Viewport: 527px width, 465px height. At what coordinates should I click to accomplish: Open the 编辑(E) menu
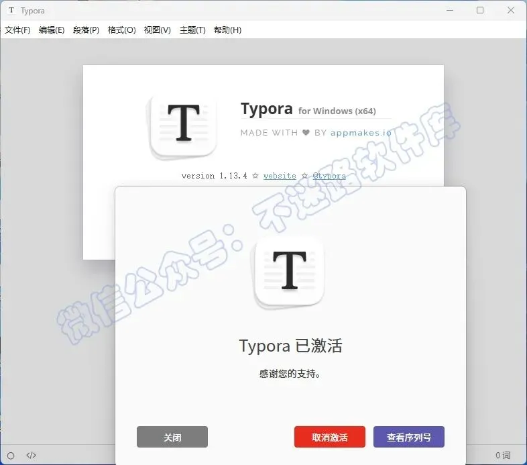pos(52,30)
